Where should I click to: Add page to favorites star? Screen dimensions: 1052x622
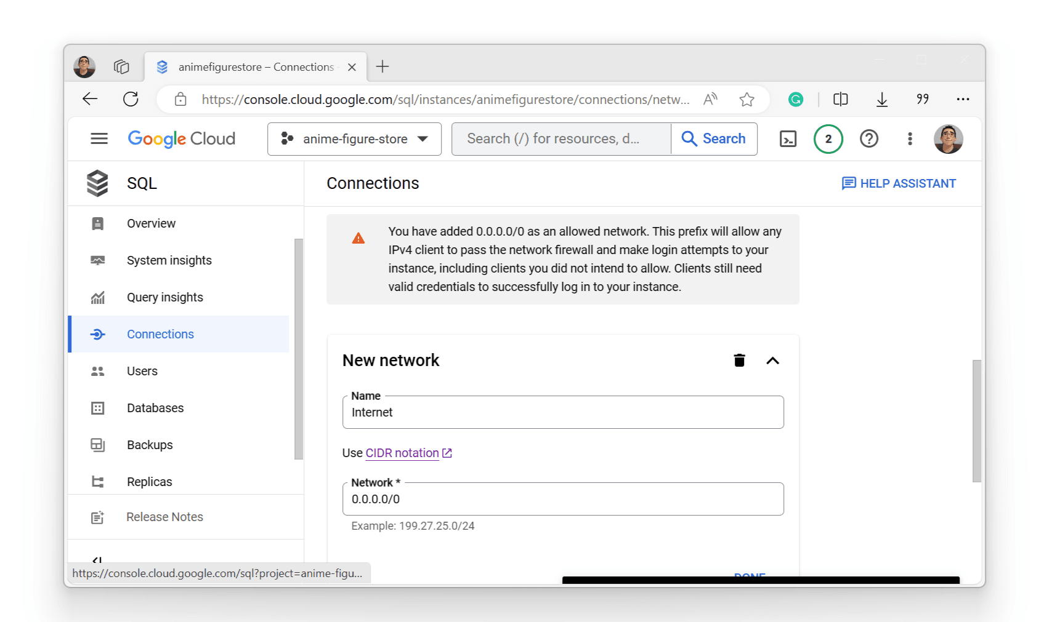point(747,99)
